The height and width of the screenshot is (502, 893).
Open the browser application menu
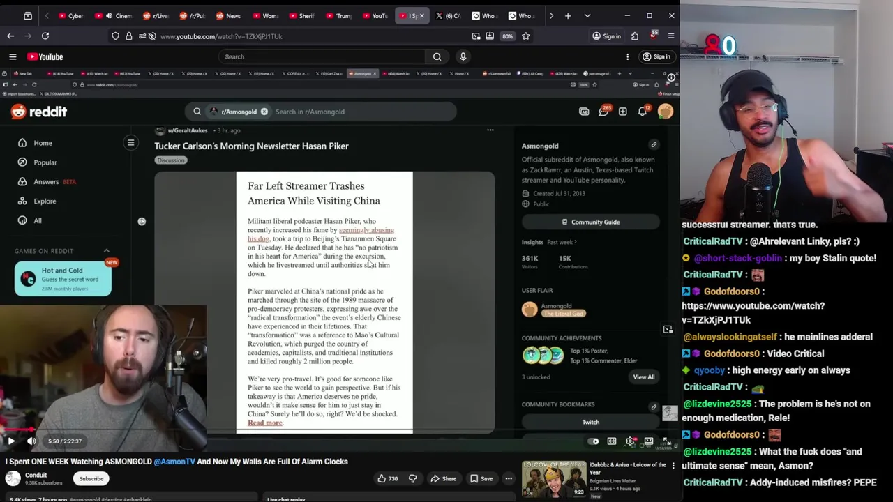671,36
